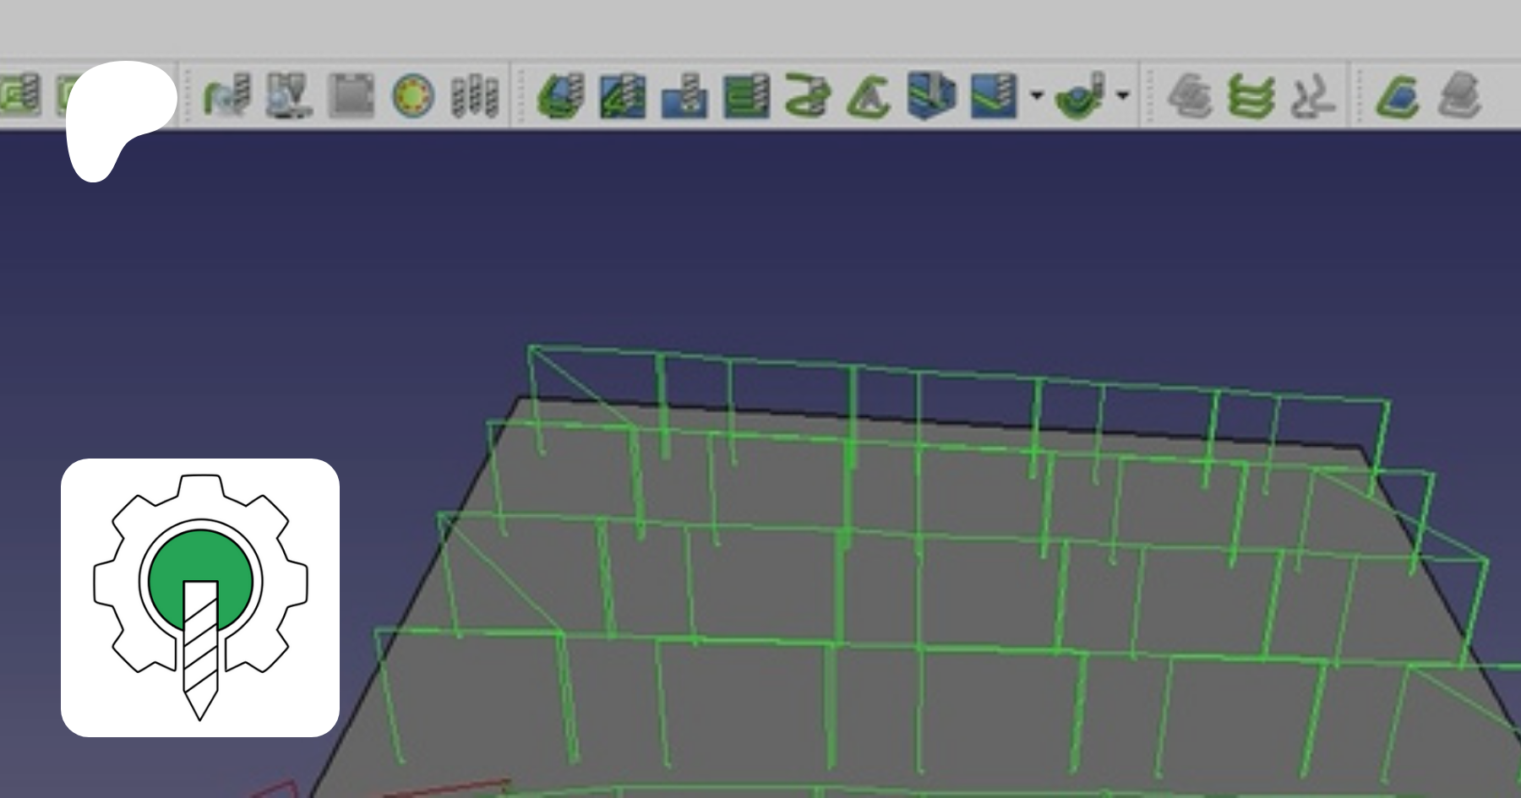Pick the Adaptive clearing operation
This screenshot has width=1521, height=798.
pos(870,95)
